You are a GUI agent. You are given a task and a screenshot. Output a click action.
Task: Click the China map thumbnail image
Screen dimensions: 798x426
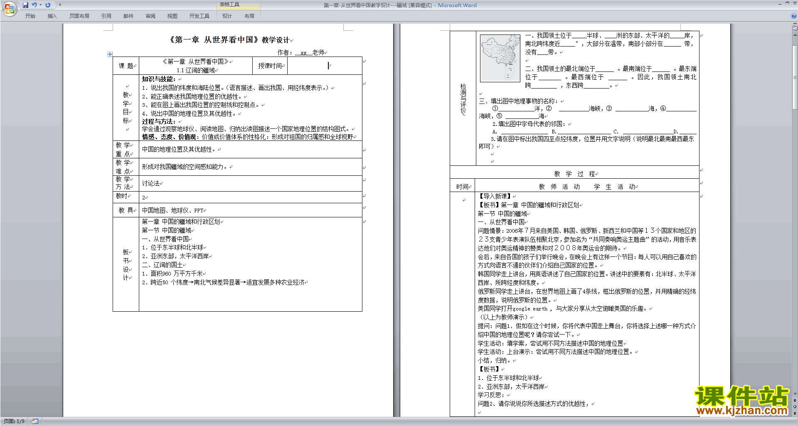(500, 58)
